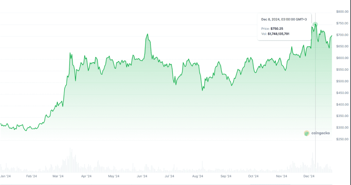Click the $350.00 price axis label
This screenshot has height=185, width=351.
342,116
